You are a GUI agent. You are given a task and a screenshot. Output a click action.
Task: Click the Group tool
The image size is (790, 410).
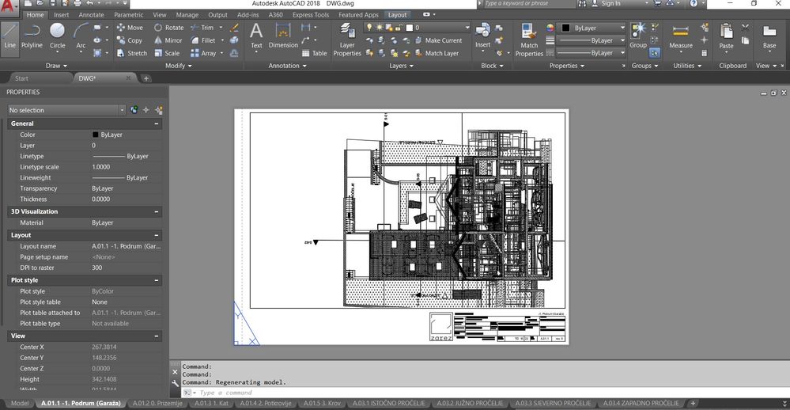[638, 36]
